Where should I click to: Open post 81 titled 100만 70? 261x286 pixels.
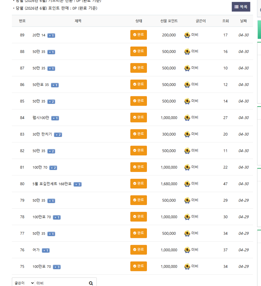coord(40,168)
